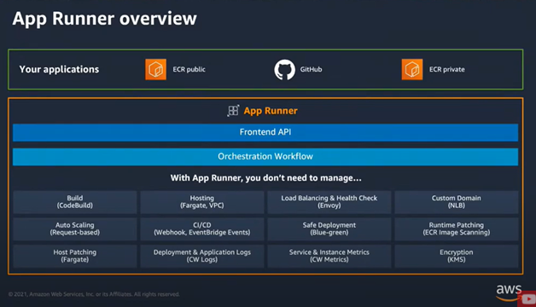Click the ECR private orange icon
Image resolution: width=536 pixels, height=307 pixels.
click(x=412, y=69)
